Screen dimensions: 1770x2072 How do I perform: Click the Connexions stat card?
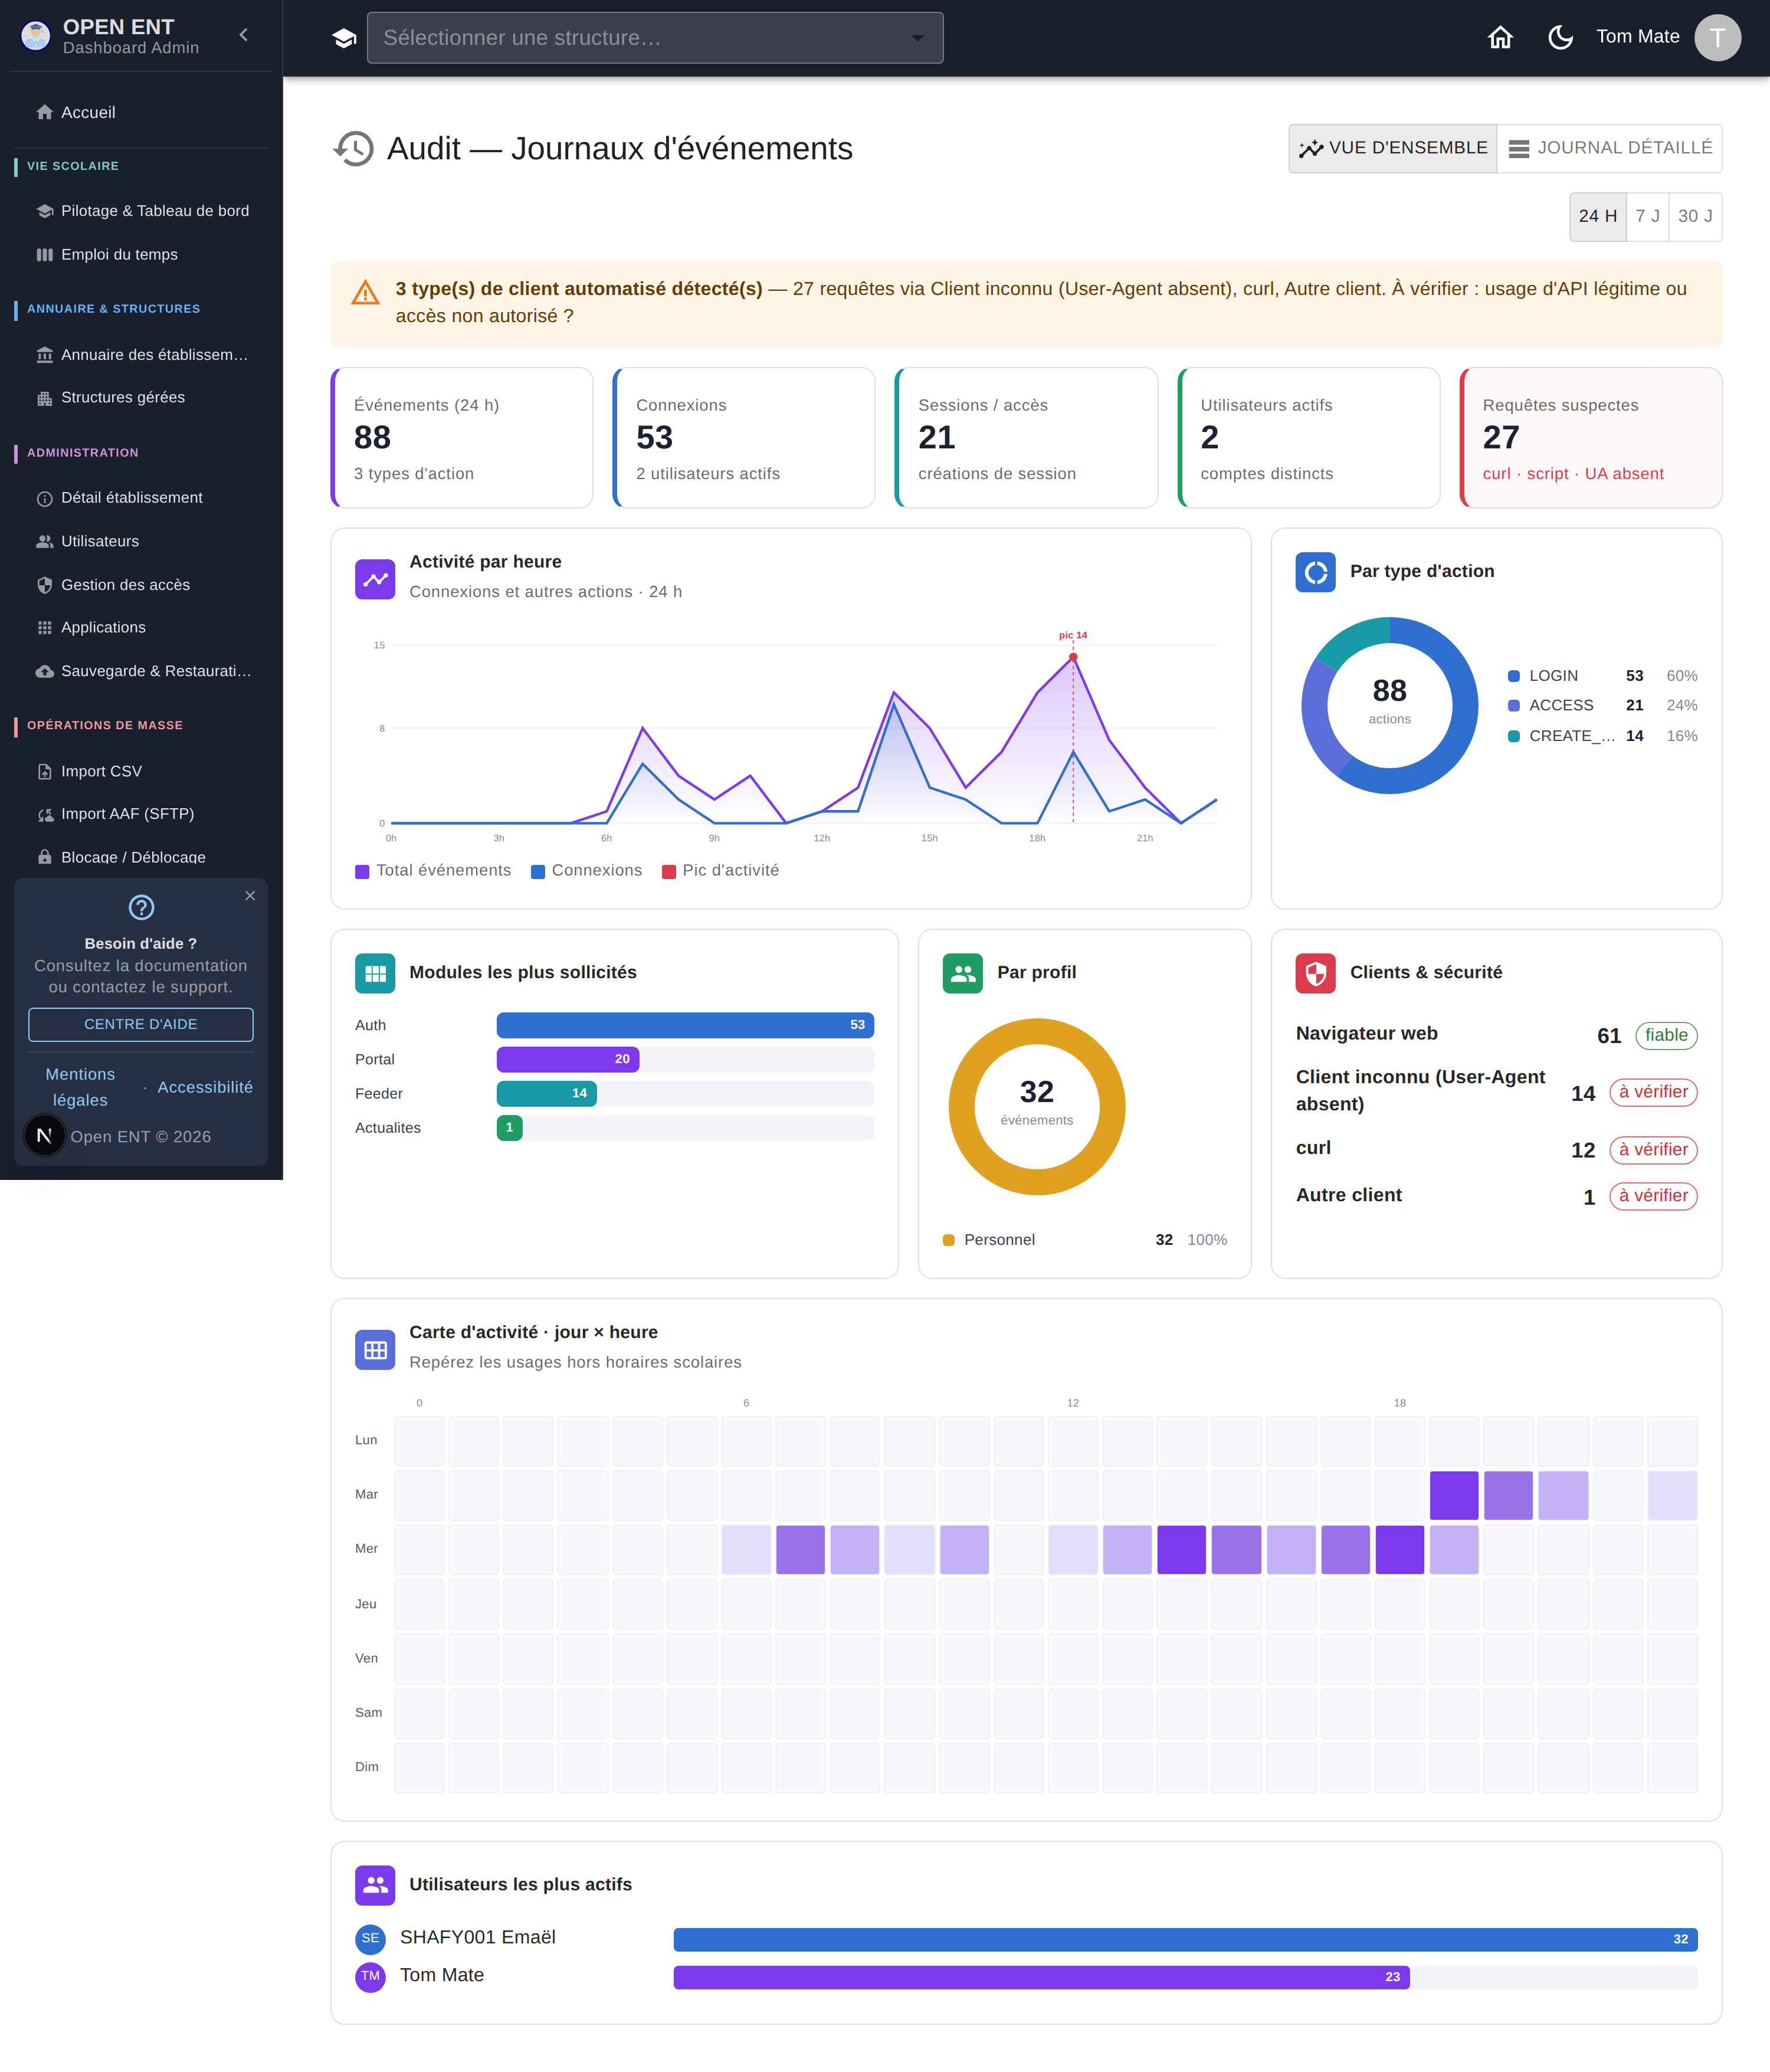(744, 438)
